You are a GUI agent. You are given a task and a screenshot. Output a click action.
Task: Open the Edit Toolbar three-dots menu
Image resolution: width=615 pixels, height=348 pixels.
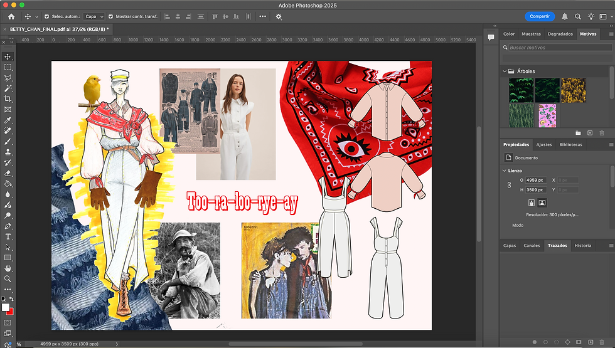coord(8,289)
